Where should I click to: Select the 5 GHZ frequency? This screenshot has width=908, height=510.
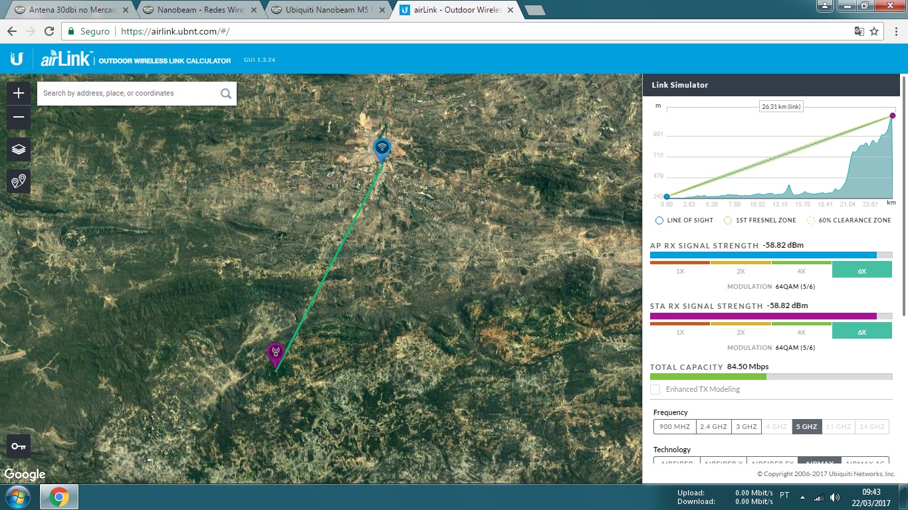(807, 426)
